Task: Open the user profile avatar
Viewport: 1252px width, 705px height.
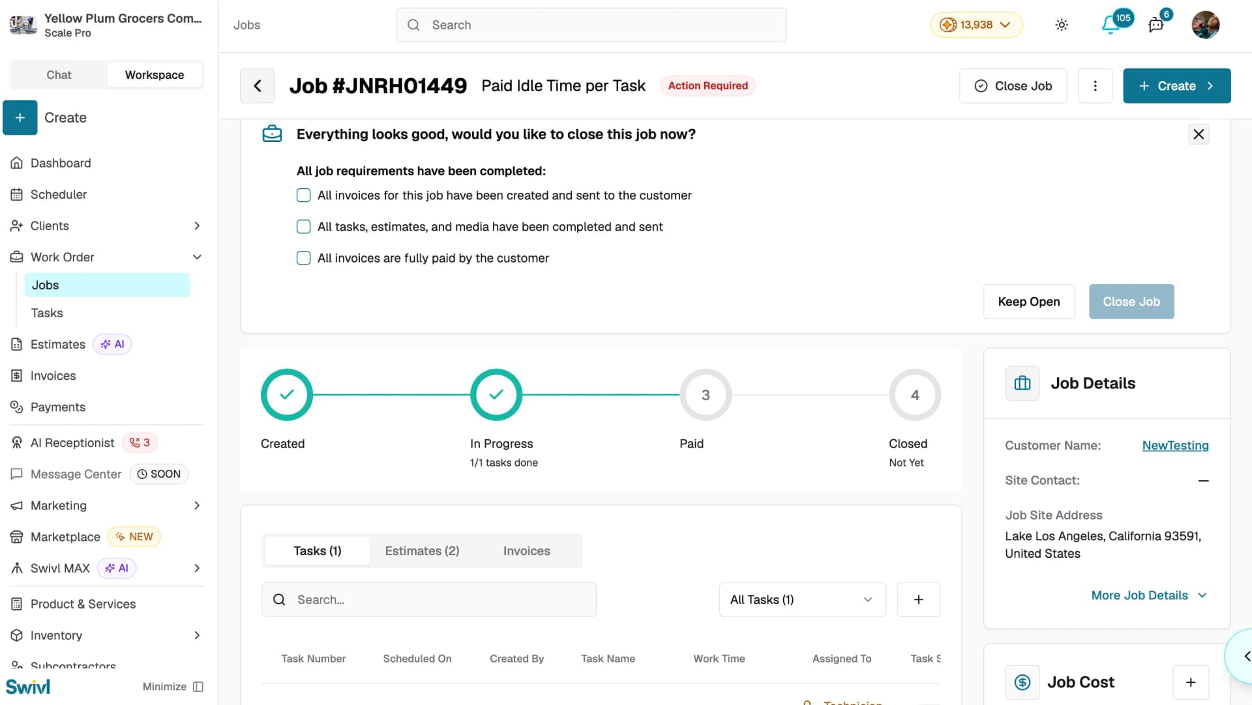Action: click(1206, 25)
